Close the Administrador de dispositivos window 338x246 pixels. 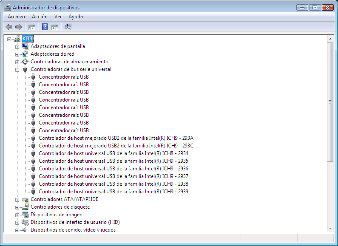[x=328, y=8]
